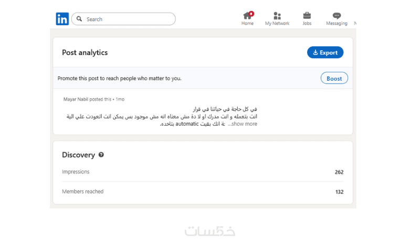Click the Members reached value 132

pyautogui.click(x=339, y=192)
